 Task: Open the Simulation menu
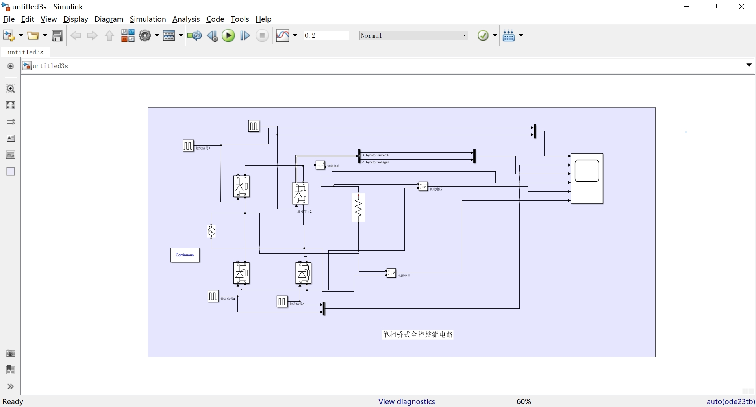point(148,19)
